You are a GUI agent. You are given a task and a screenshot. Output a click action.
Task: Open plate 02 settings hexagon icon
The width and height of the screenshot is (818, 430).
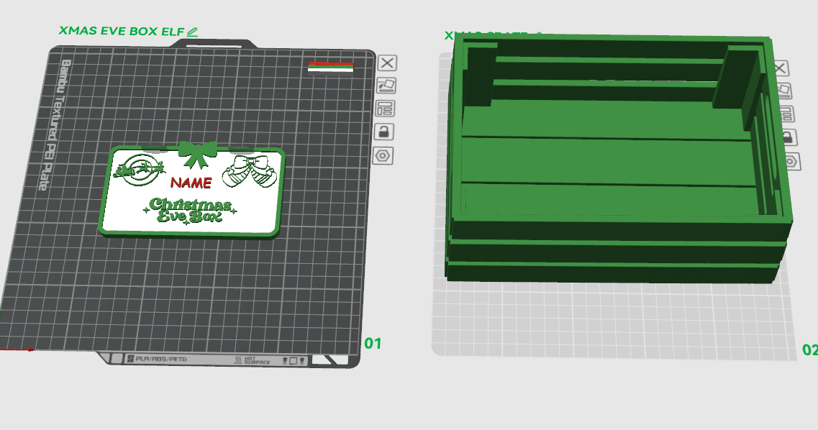(x=791, y=162)
